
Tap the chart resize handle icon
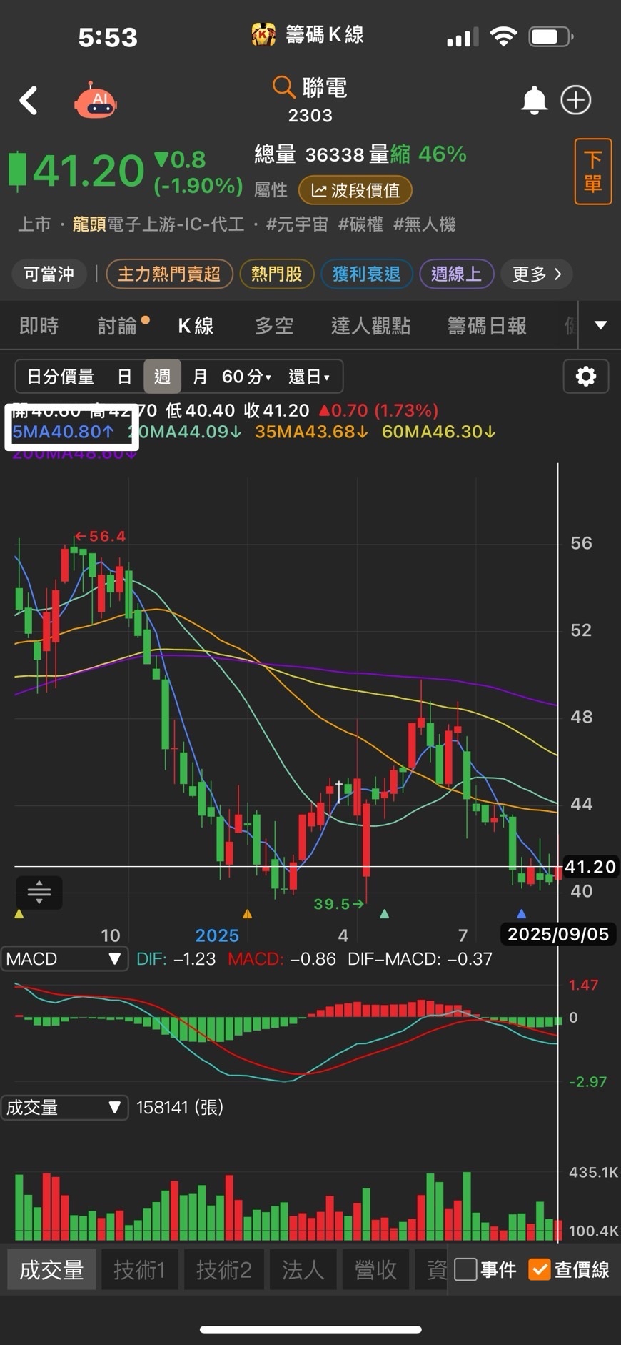coord(39,892)
